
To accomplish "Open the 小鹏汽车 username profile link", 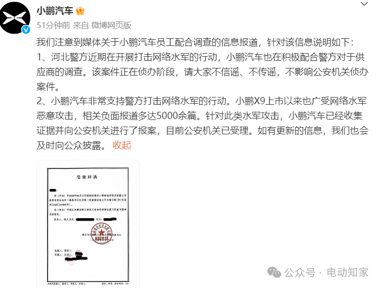I will point(55,11).
